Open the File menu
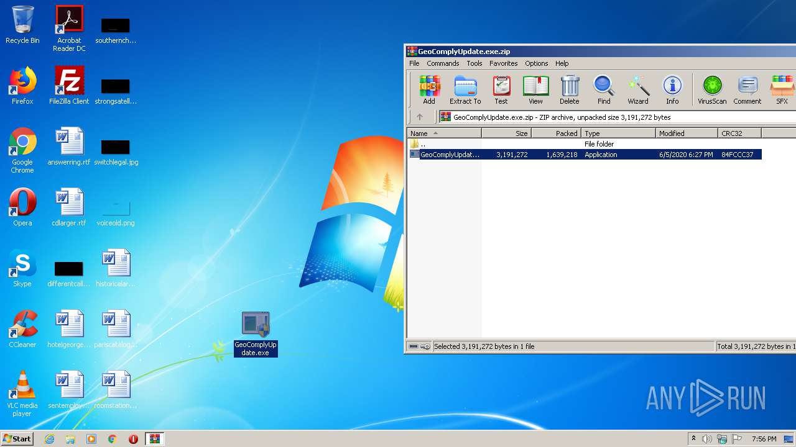 pyautogui.click(x=414, y=63)
